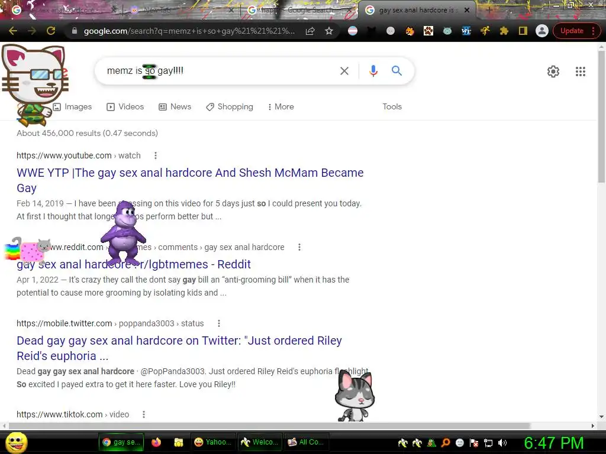Toggle the browser side panel

[523, 31]
